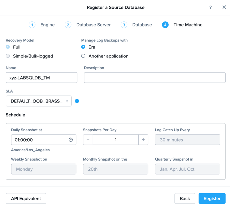The image size is (230, 209).
Task: Select Simple/Bulk-logged recovery model
Action: pos(8,56)
